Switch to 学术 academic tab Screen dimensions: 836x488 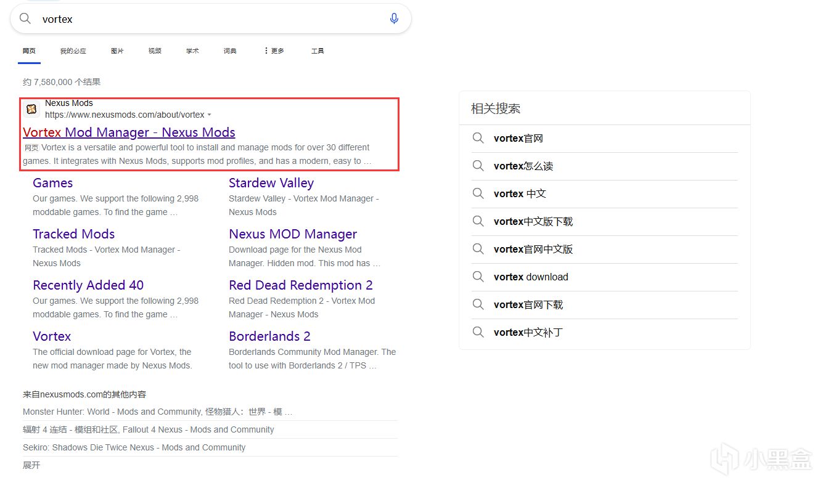point(192,51)
